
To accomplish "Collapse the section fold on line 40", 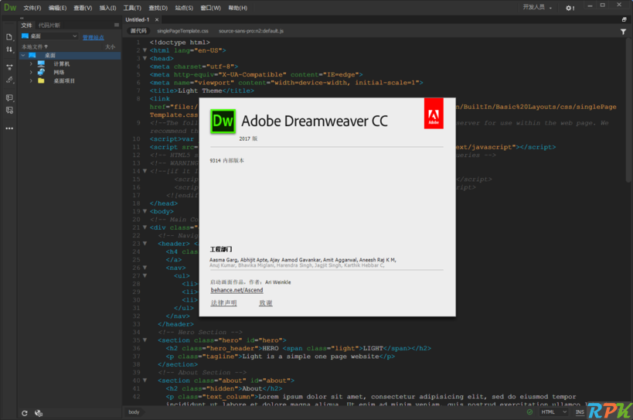I will 145,381.
